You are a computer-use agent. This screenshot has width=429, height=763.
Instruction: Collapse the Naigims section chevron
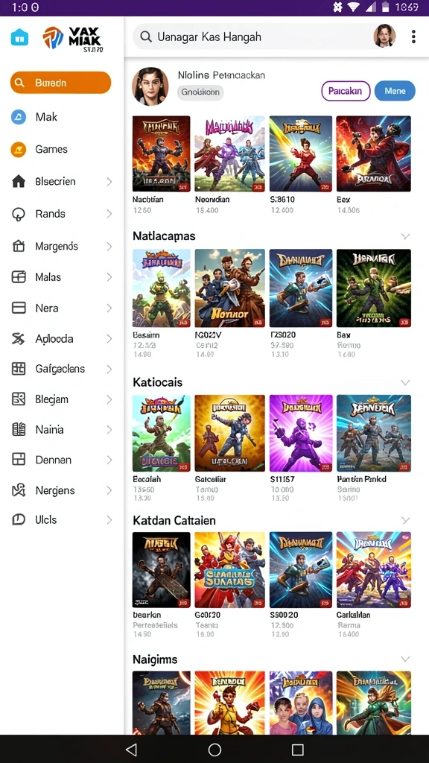tap(405, 659)
